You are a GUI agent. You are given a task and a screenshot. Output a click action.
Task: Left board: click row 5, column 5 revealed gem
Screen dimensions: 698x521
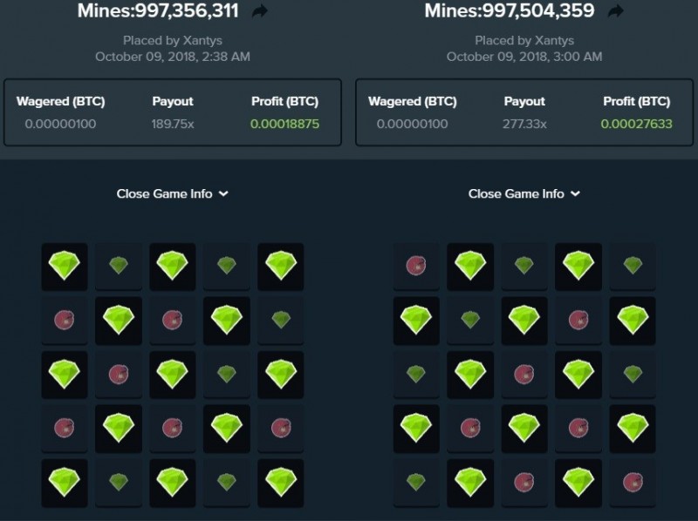click(x=280, y=483)
